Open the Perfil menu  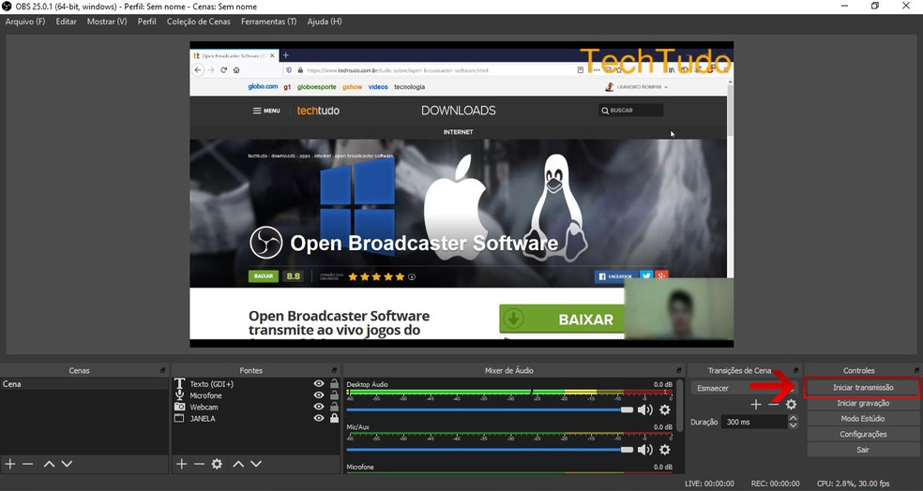pos(146,22)
